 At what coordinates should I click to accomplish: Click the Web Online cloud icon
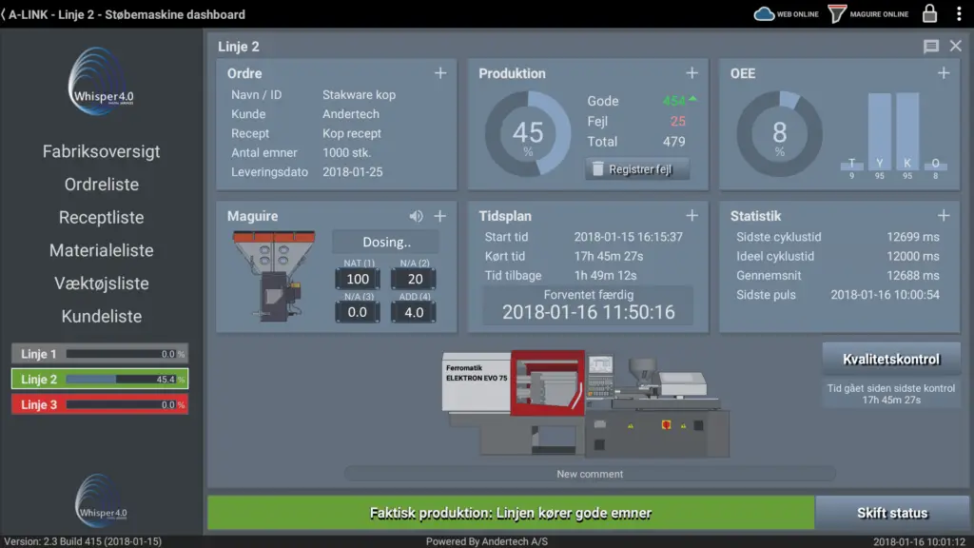click(x=765, y=14)
